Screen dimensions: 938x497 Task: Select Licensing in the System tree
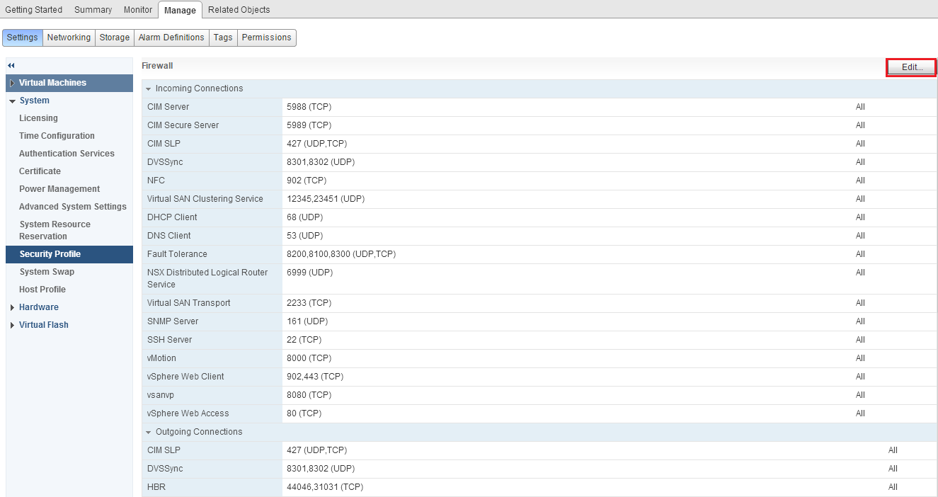tap(38, 118)
